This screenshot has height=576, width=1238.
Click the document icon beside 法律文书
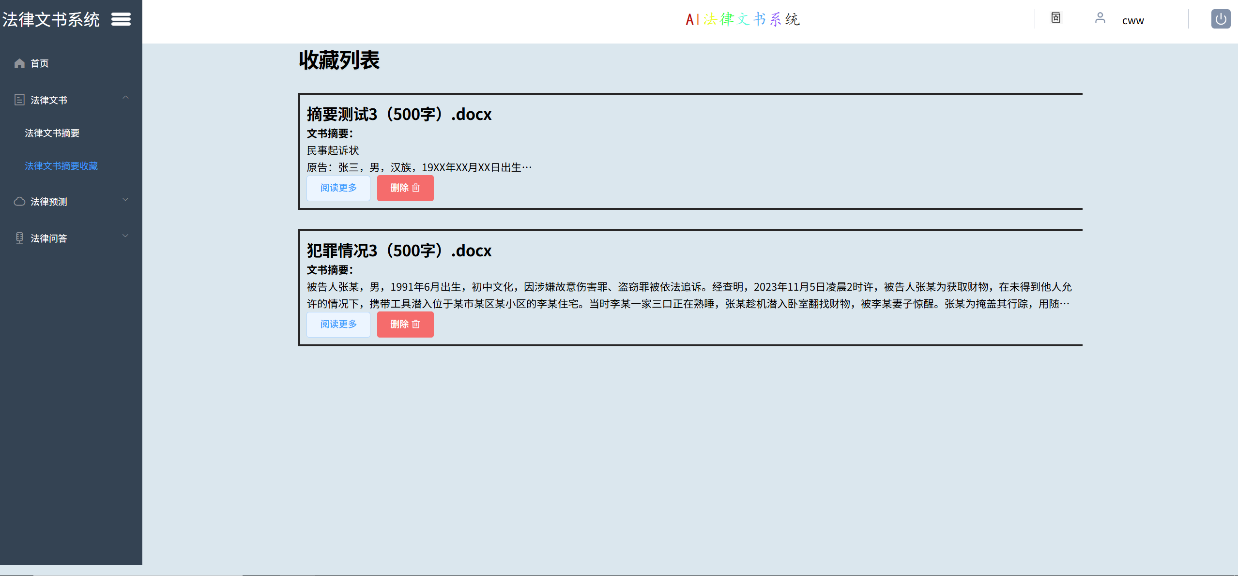19,100
